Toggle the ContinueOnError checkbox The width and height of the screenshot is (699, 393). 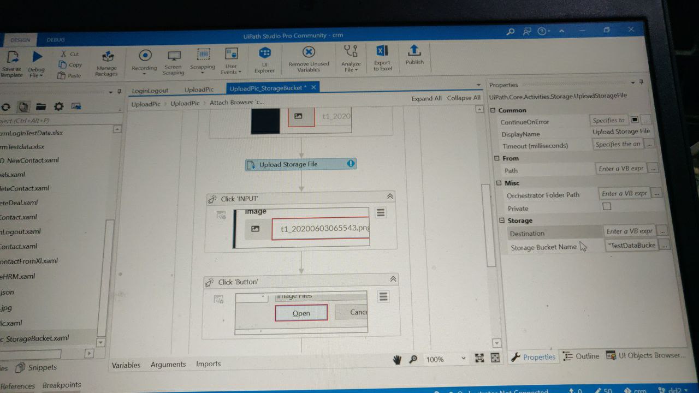[635, 120]
